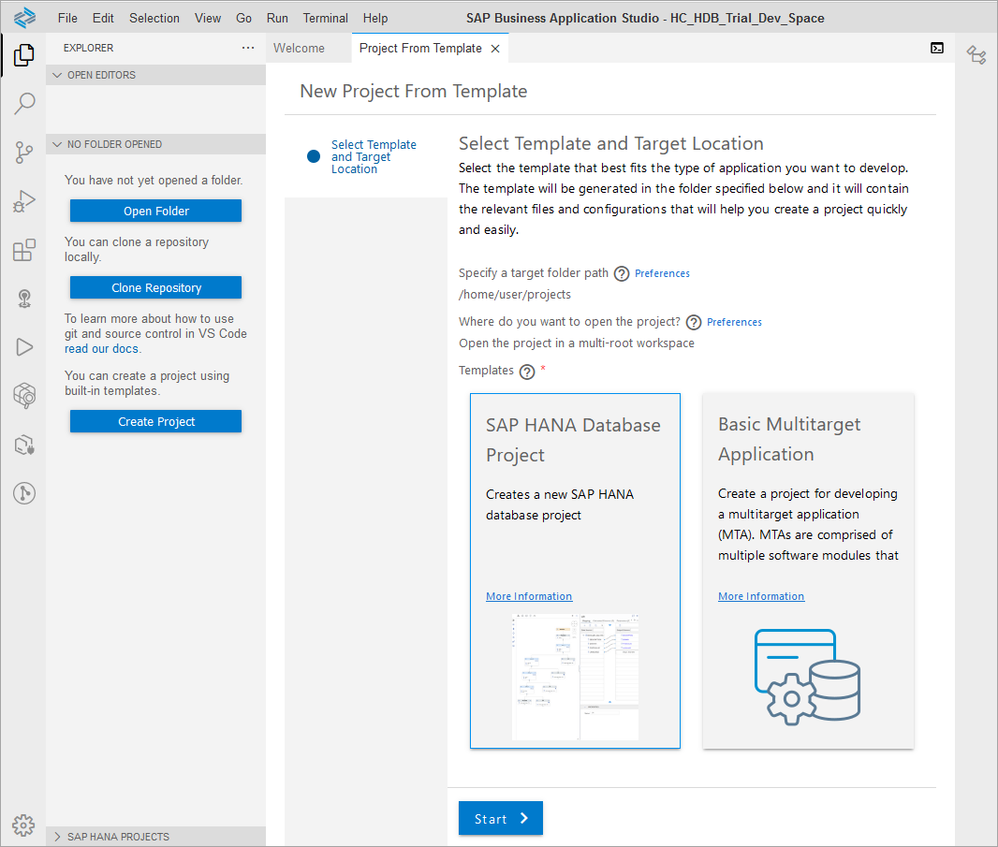Select the Basic Multitarget Application template card

[808, 571]
